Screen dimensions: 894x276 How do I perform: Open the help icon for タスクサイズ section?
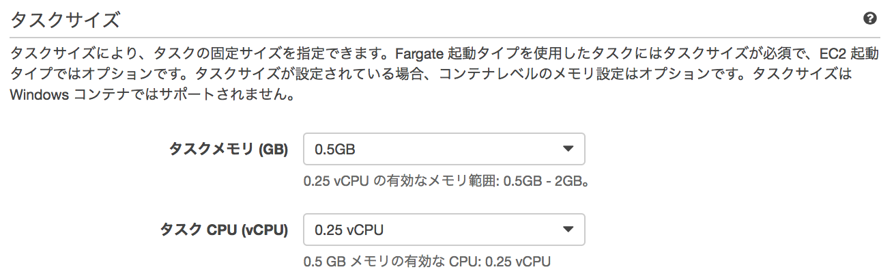click(869, 18)
